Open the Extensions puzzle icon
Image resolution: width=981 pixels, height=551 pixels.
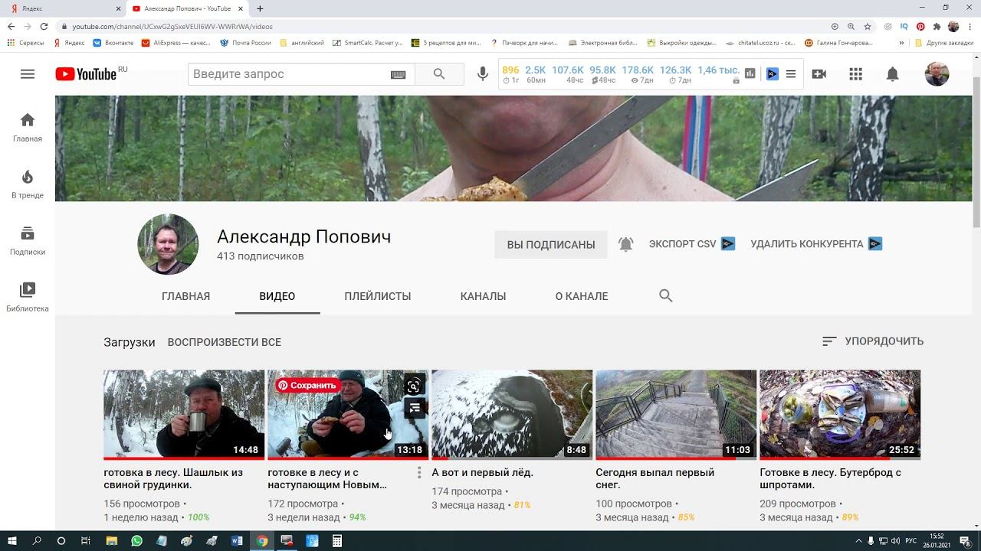click(x=937, y=26)
